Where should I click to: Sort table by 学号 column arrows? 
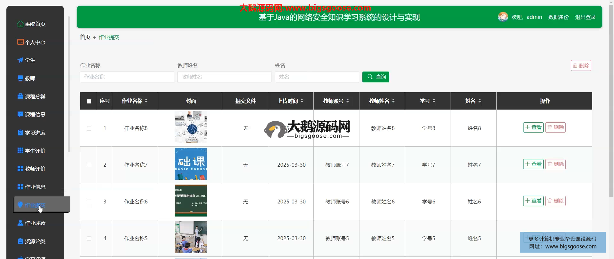tap(434, 101)
